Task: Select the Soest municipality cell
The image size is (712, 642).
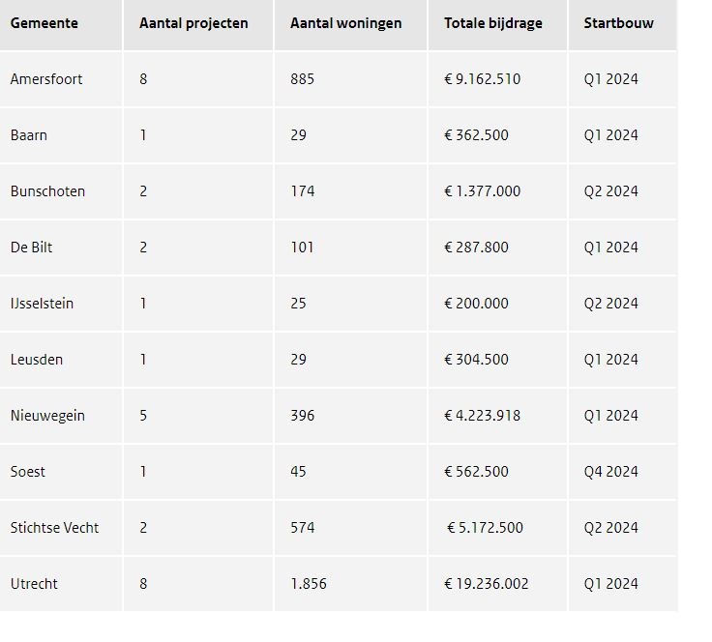Action: pos(28,472)
